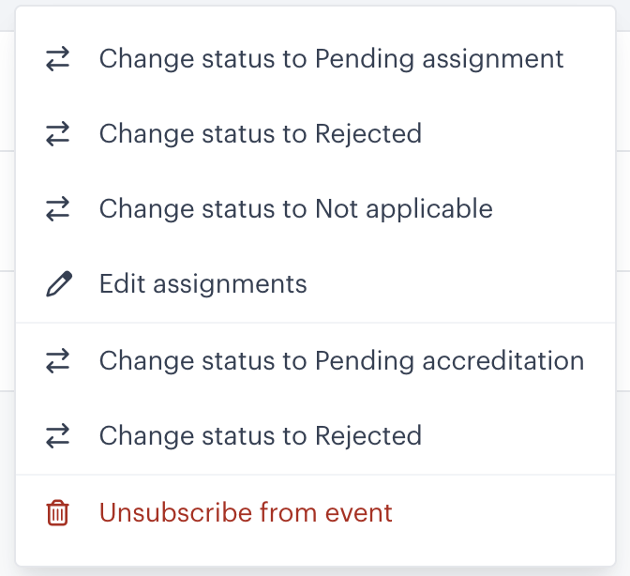Screen dimensions: 630x576
Task: Select Change status to Pending accreditation
Action: coord(315,360)
